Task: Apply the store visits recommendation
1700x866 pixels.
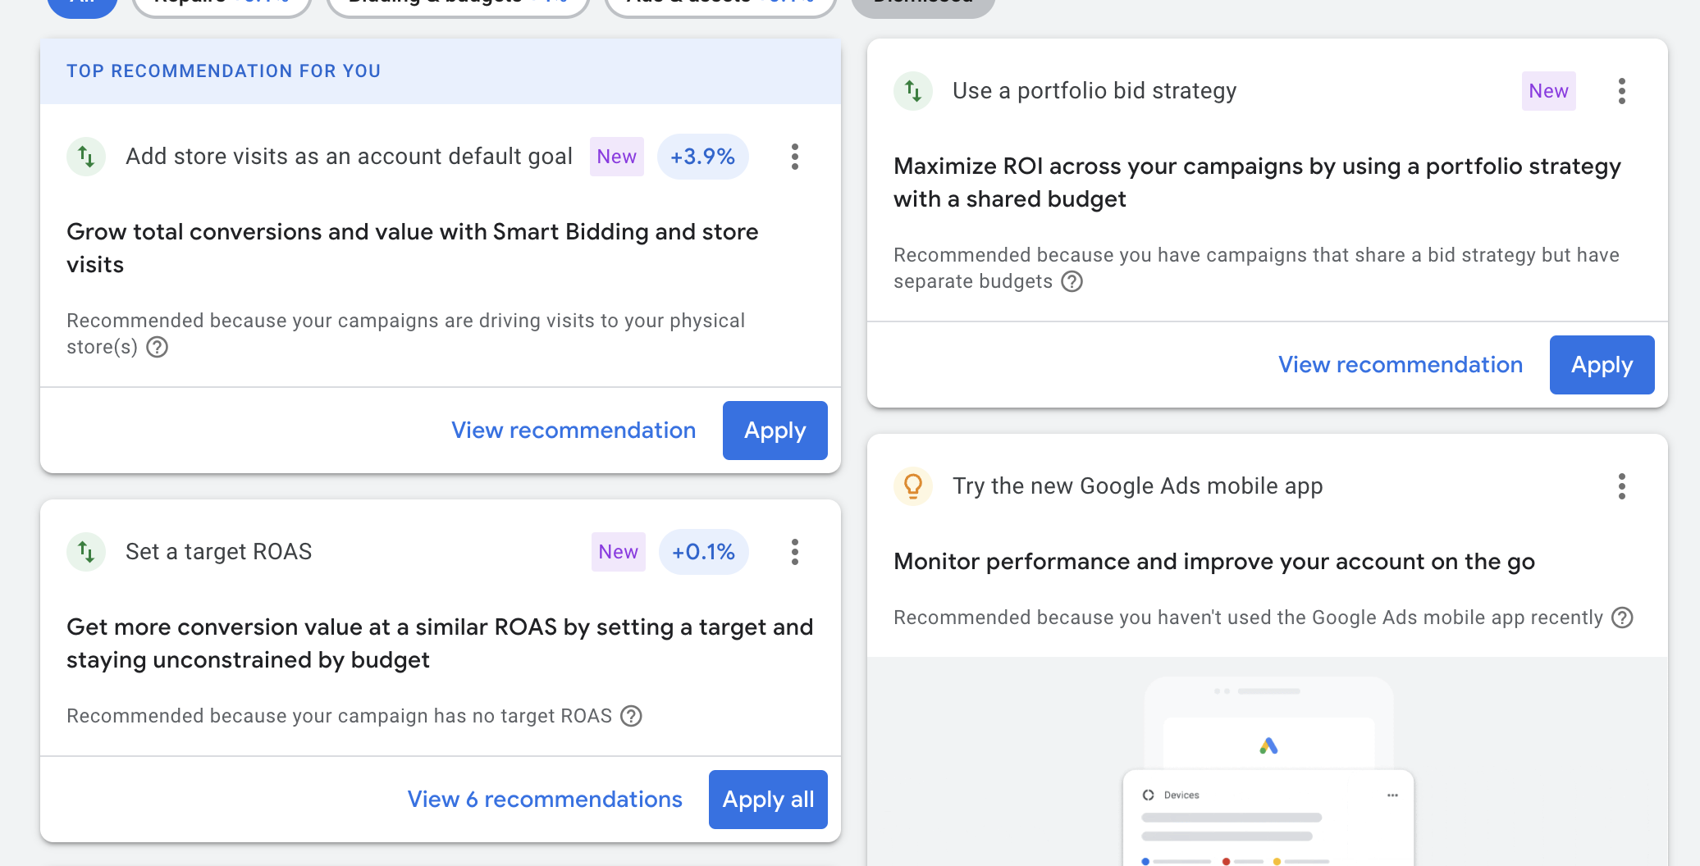Action: tap(775, 431)
